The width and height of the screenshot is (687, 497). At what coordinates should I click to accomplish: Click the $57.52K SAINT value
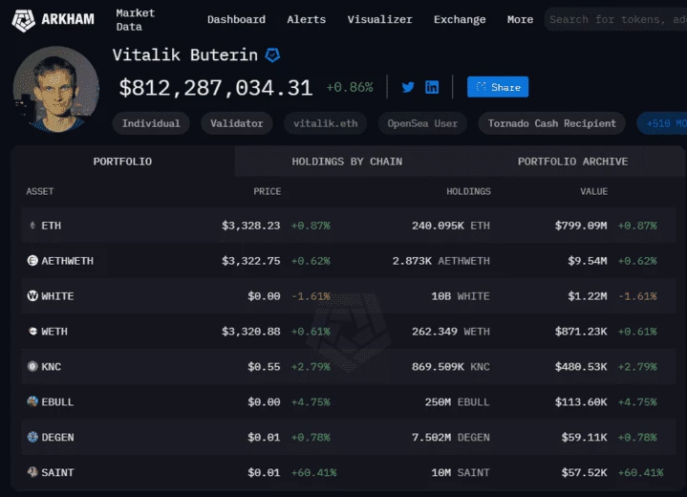(585, 472)
